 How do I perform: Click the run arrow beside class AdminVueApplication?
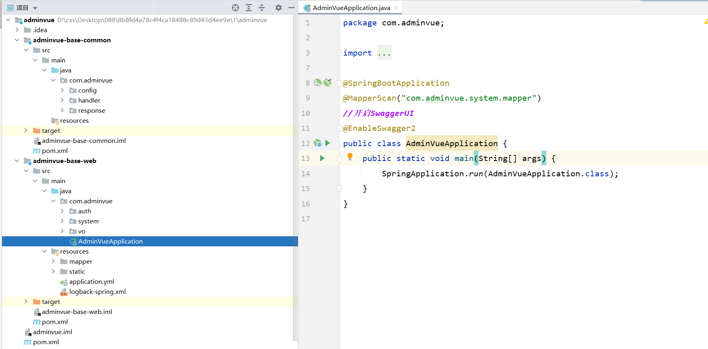click(328, 143)
